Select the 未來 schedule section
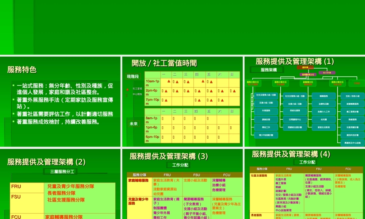365x219 pixels. coord(134,124)
